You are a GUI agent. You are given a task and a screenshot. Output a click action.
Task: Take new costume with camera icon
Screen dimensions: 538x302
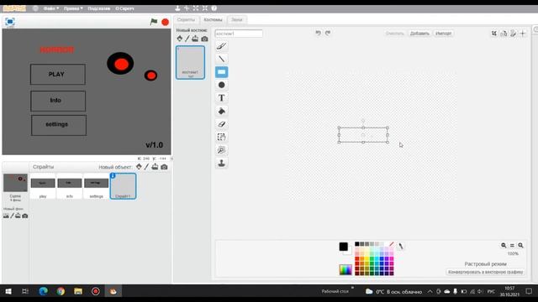click(204, 39)
